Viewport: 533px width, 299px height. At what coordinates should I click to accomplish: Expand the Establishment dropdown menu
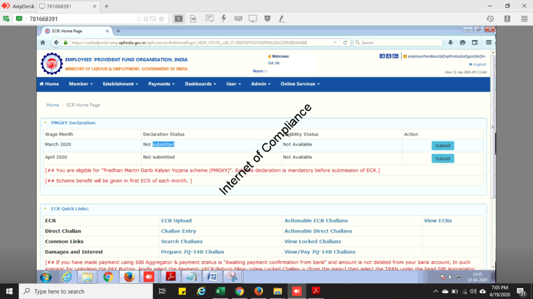coord(120,84)
